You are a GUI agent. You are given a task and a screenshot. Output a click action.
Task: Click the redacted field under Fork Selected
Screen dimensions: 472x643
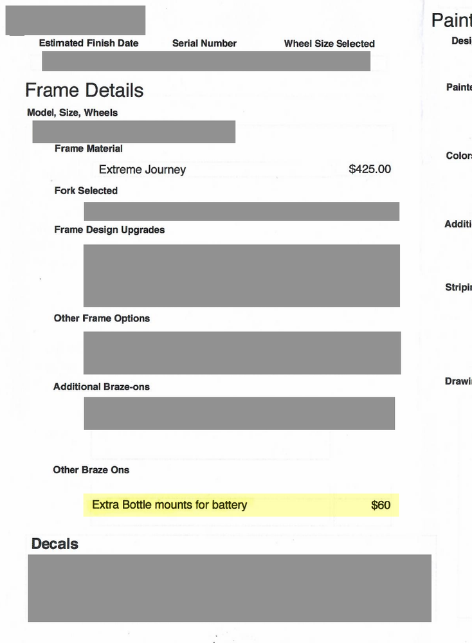241,212
